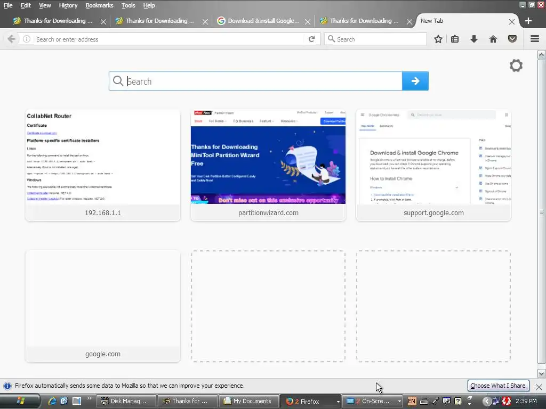
Task: Click Choose What I Share button
Action: coord(498,386)
